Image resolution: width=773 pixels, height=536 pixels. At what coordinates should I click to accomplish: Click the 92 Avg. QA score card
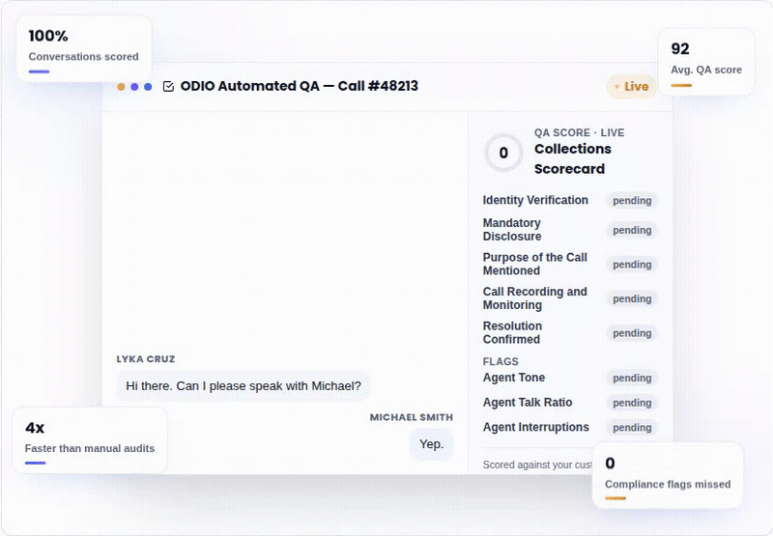coord(706,62)
